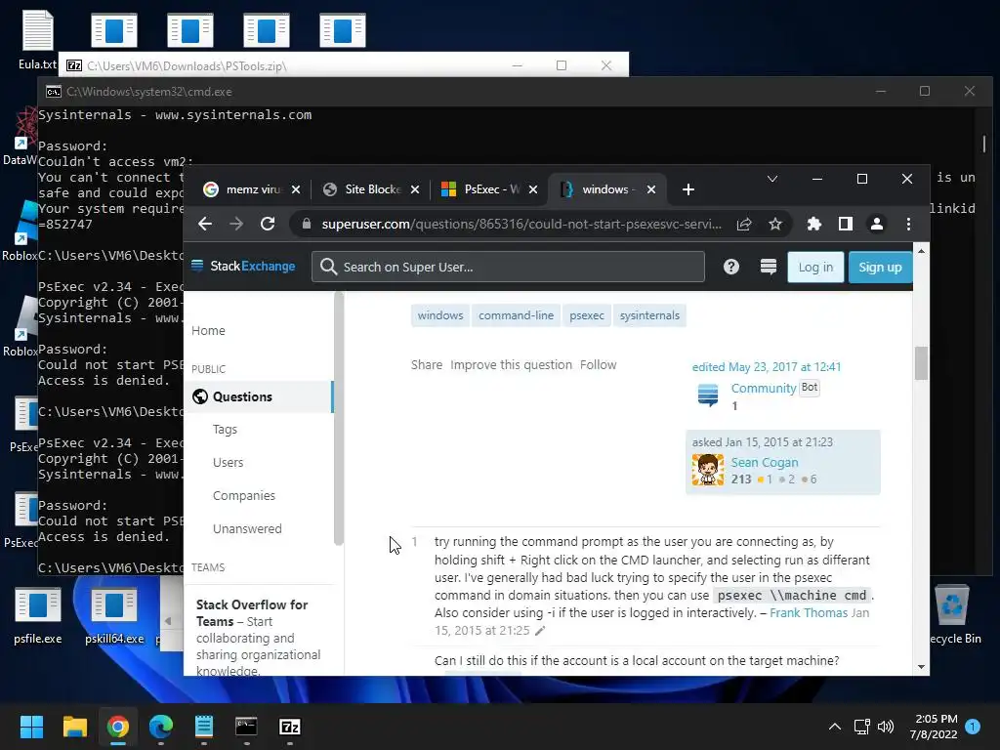This screenshot has height=750, width=1000.
Task: Select the sysinternals tag
Action: [649, 315]
